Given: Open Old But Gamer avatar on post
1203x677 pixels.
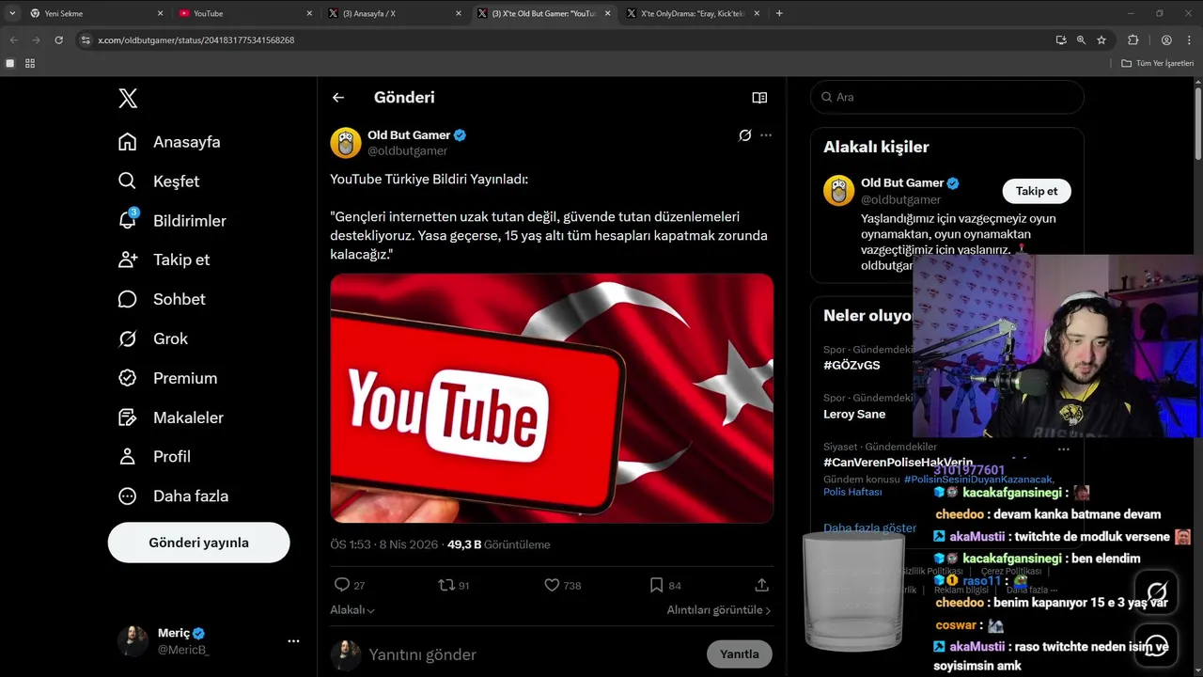Looking at the screenshot, I should click(x=346, y=143).
